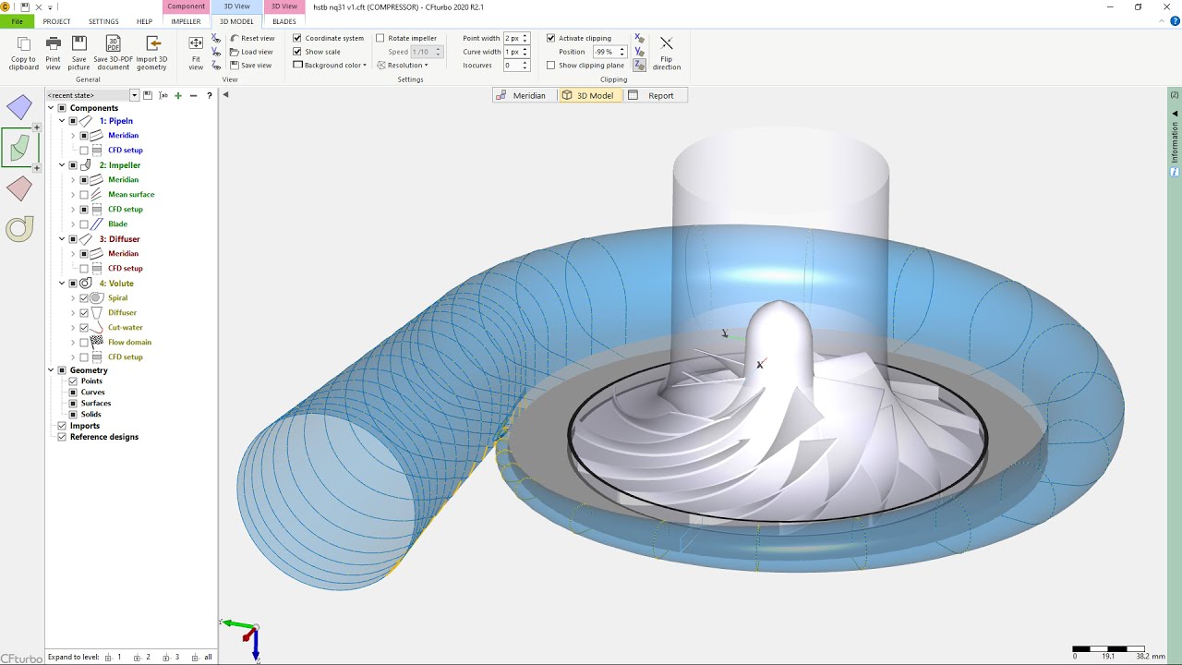Align view along X axis in View group
The width and height of the screenshot is (1182, 665).
point(216,38)
